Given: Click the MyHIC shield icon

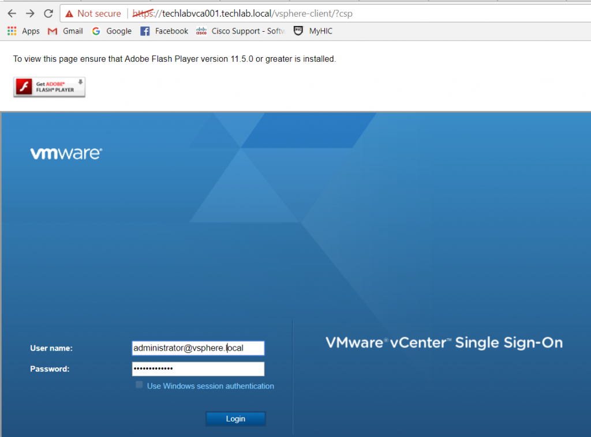Looking at the screenshot, I should click(x=298, y=31).
